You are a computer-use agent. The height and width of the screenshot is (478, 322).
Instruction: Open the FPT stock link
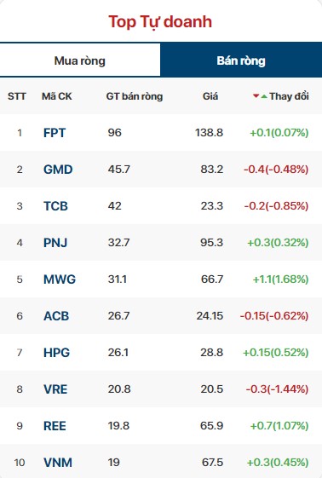[55, 133]
